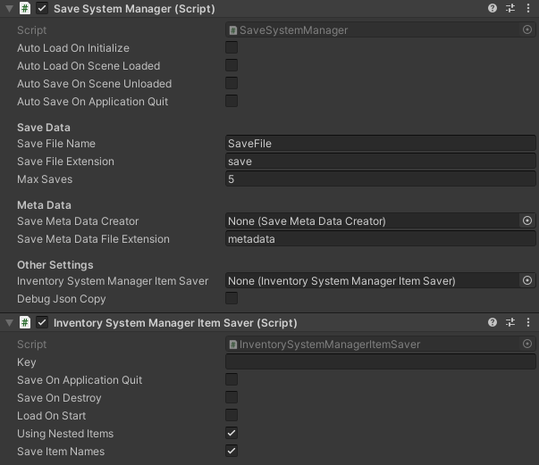Open help for Save System Manager component

(x=493, y=8)
